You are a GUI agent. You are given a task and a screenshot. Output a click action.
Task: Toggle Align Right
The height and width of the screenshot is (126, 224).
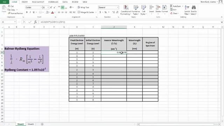(x=66, y=12)
